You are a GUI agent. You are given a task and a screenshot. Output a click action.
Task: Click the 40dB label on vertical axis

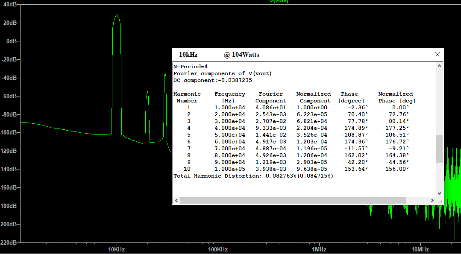(x=9, y=4)
